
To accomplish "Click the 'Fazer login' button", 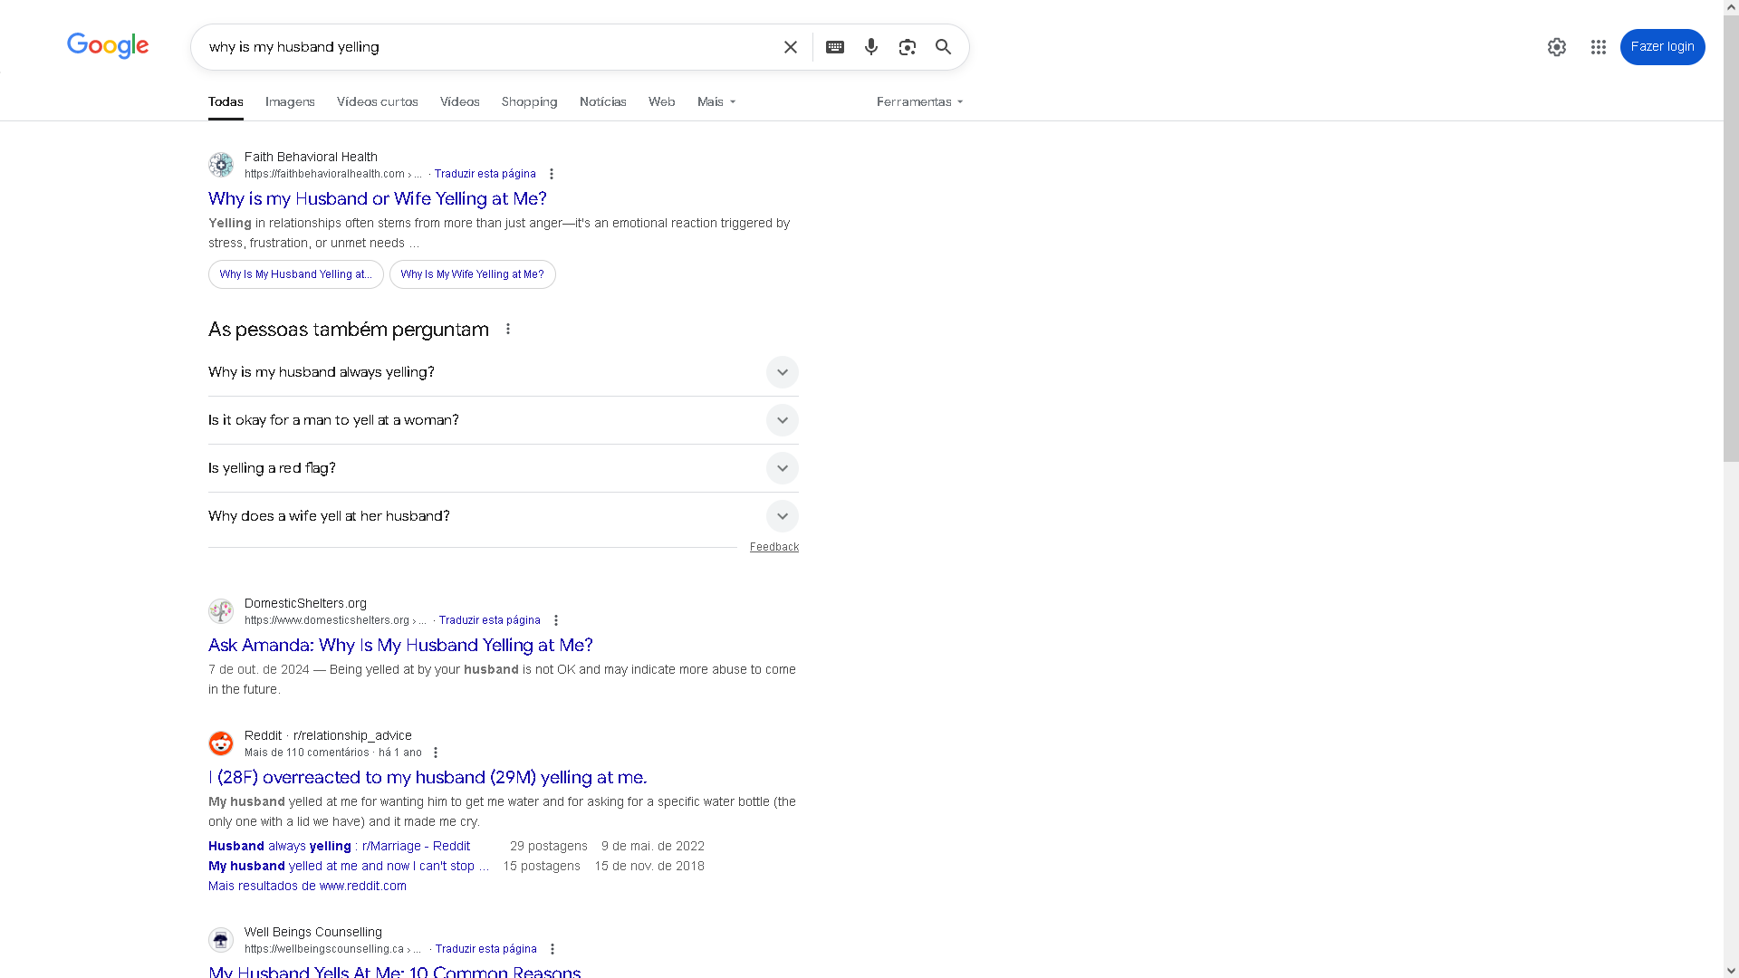I will click(x=1662, y=47).
